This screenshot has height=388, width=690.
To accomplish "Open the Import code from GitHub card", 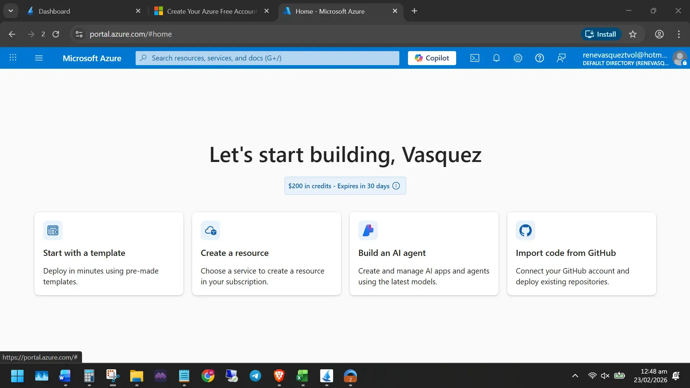I will tap(582, 254).
